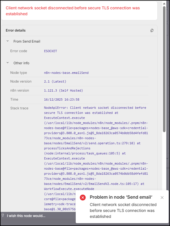Click the Error code label
170x226 pixels.
(19, 51)
